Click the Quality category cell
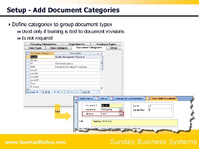The height and width of the screenshot is (149, 199). tap(42, 57)
